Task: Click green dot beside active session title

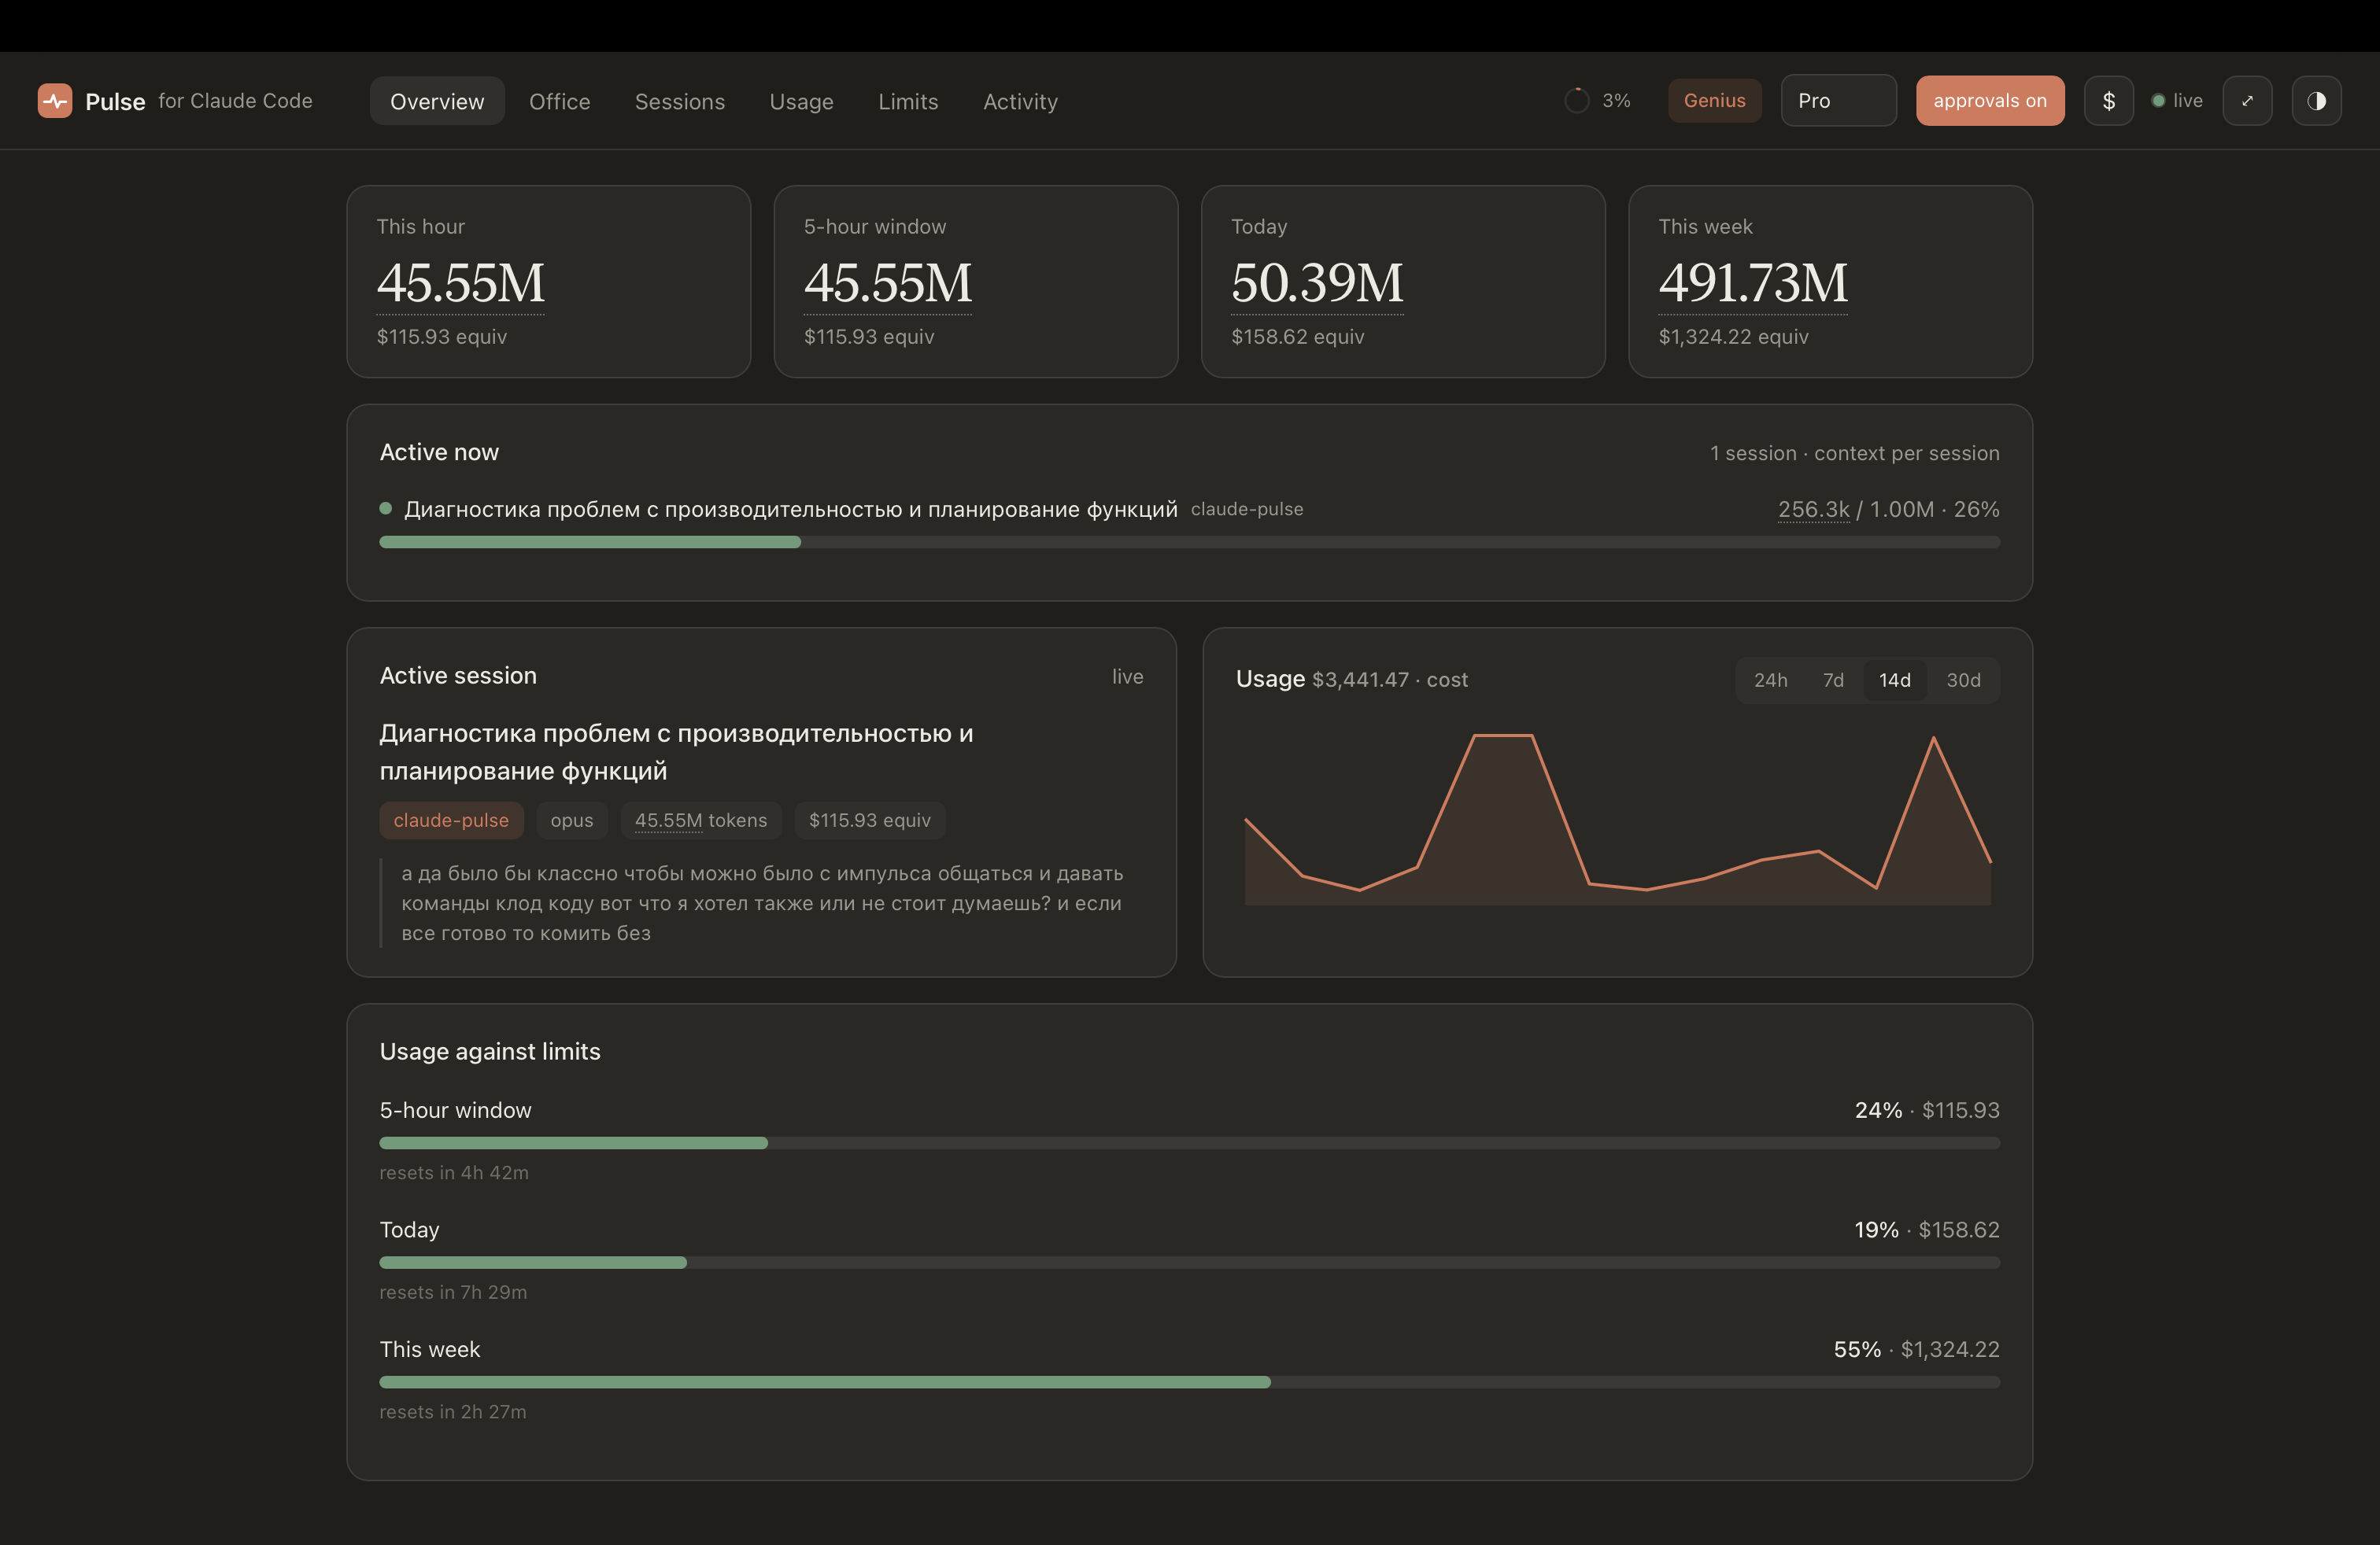Action: tap(386, 509)
